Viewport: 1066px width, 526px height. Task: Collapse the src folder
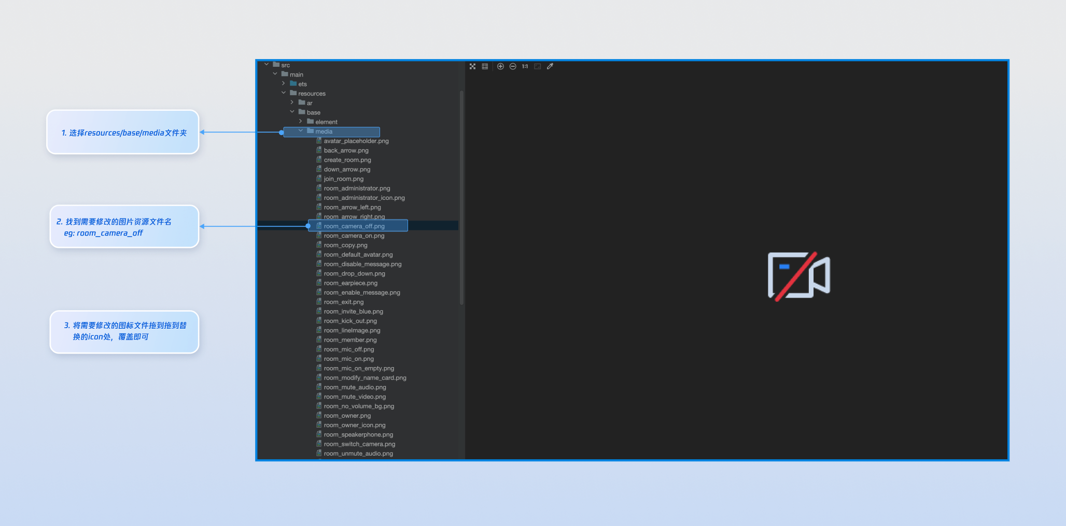pyautogui.click(x=266, y=65)
